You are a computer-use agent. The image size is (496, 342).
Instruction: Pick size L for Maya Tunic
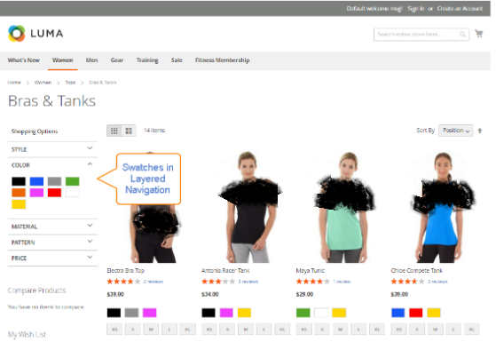(x=358, y=330)
